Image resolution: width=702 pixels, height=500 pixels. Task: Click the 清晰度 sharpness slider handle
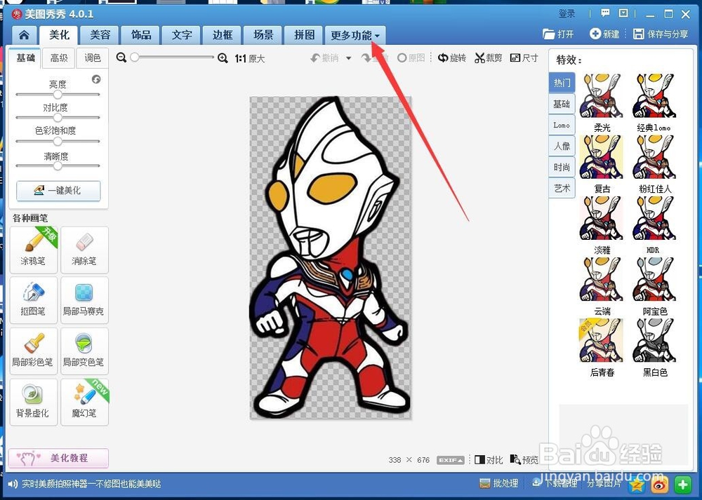pos(58,166)
